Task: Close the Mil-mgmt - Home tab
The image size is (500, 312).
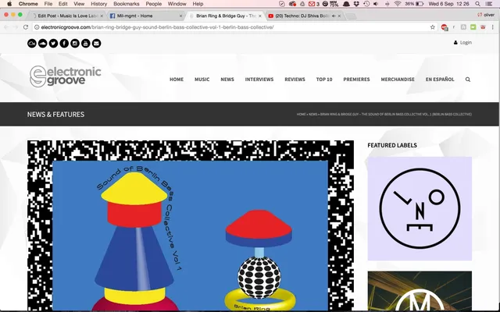Action: pyautogui.click(x=180, y=16)
